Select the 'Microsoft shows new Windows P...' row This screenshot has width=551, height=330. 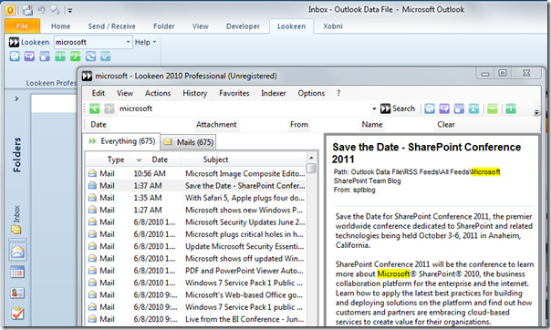tap(196, 210)
